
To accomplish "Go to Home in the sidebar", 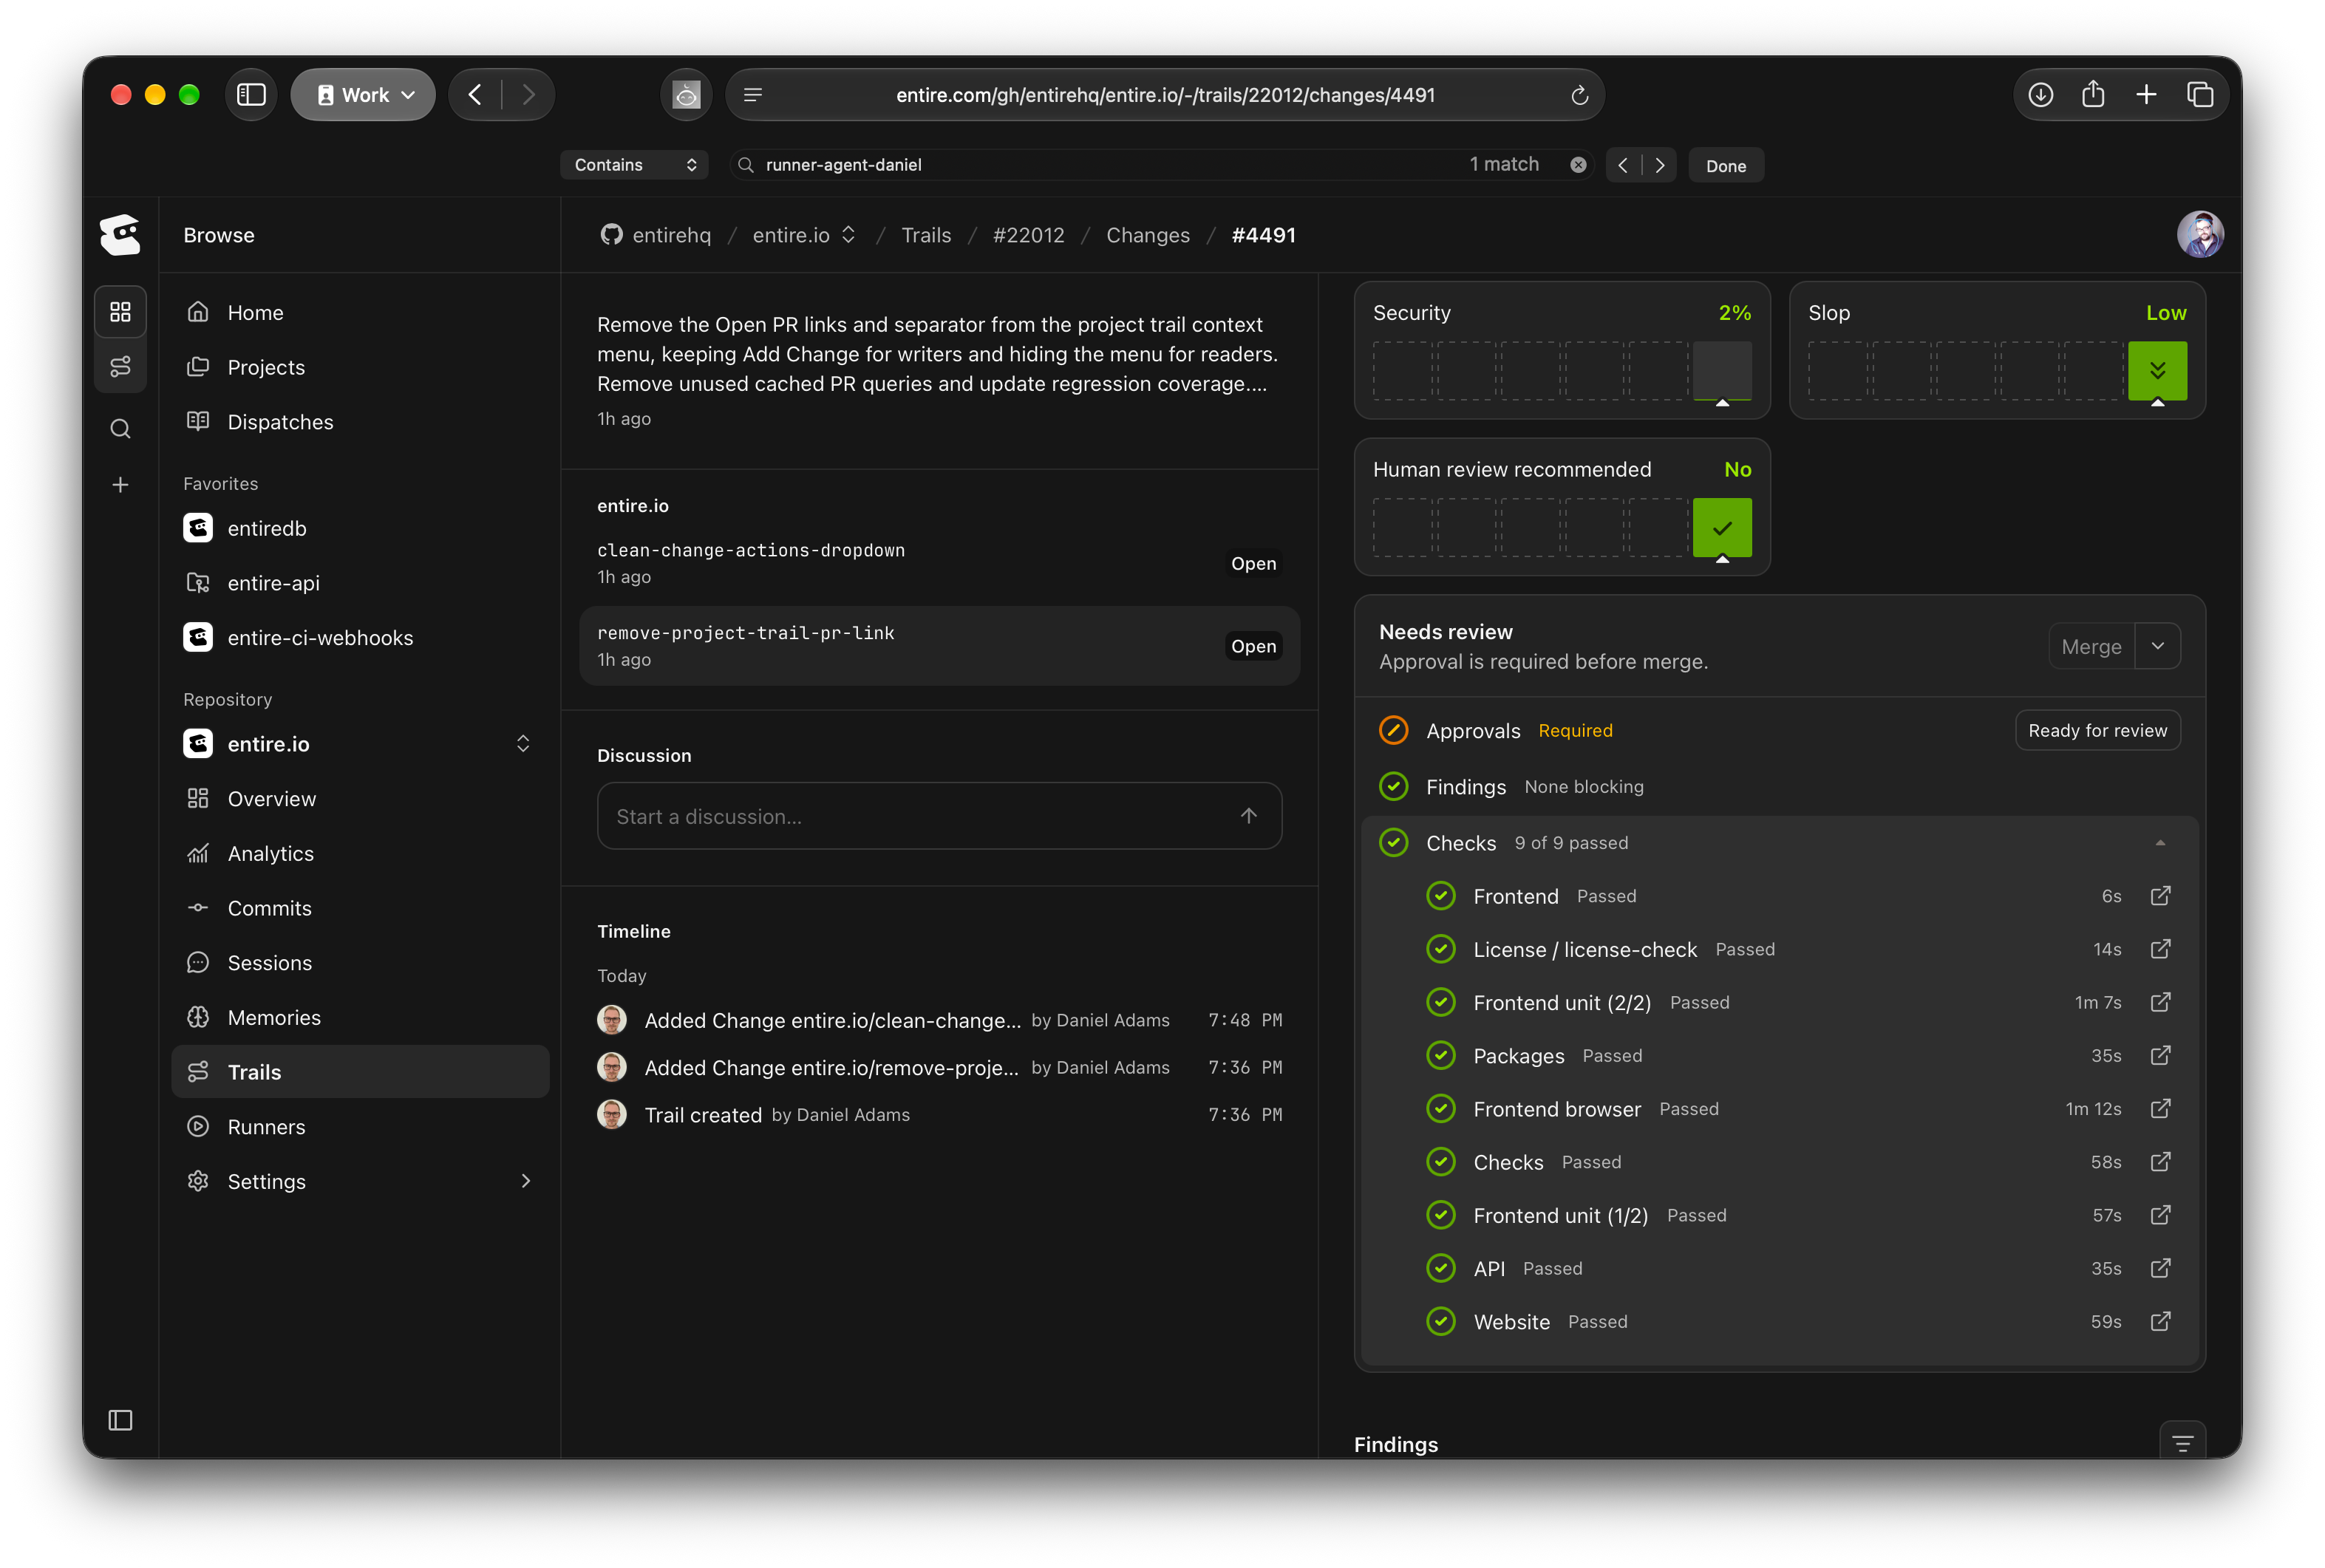I will tap(360, 312).
